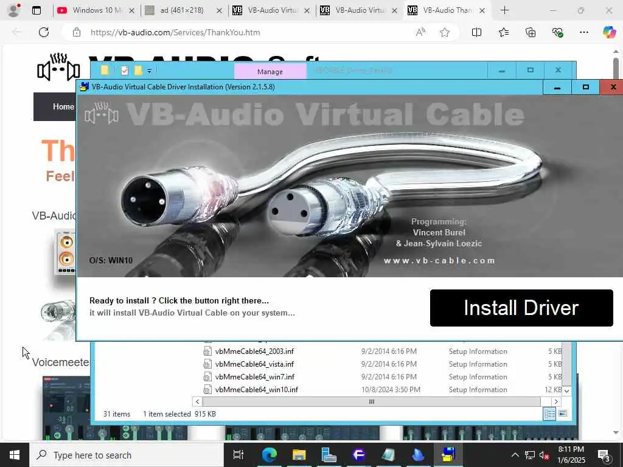This screenshot has width=623, height=467.
Task: Toggle Edge split screen view
Action: [476, 32]
